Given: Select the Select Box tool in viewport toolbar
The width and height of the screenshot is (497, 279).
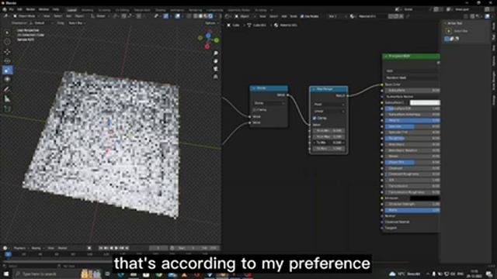Looking at the screenshot, I should pyautogui.click(x=7, y=33).
